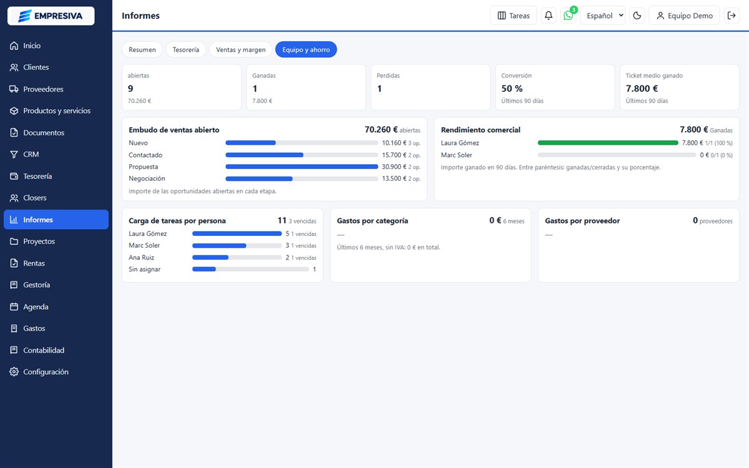Click the Nuevo funnel progress bar
The width and height of the screenshot is (749, 468).
pyautogui.click(x=302, y=143)
